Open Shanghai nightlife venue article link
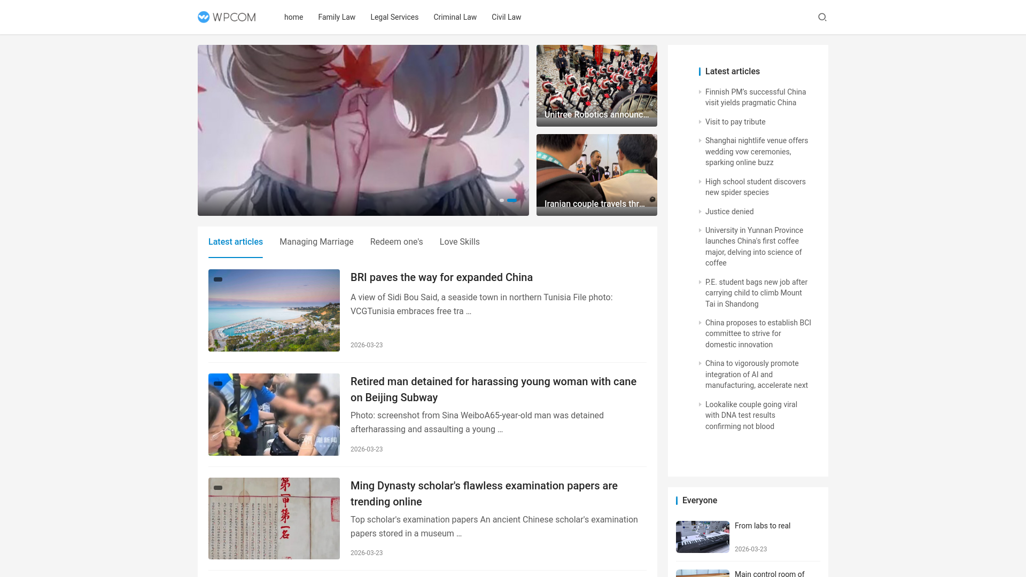1026x577 pixels. point(757,152)
